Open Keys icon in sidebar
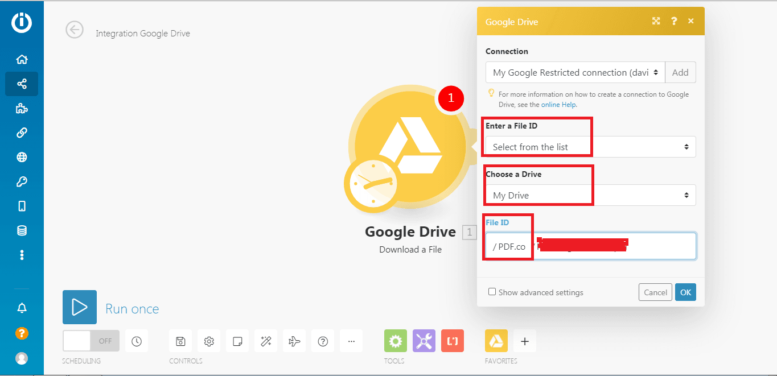Viewport: 777px width, 376px height. [x=22, y=182]
